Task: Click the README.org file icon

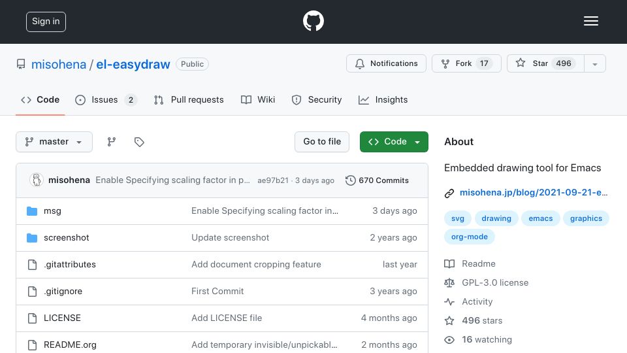Action: click(32, 345)
